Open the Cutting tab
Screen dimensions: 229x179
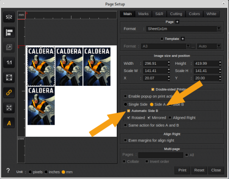pyautogui.click(x=176, y=14)
